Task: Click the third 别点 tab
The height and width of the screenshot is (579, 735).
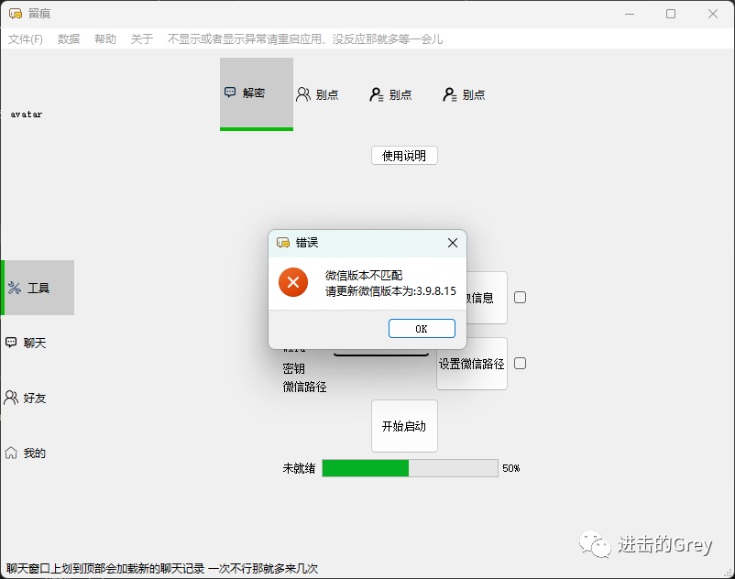Action: coord(464,94)
